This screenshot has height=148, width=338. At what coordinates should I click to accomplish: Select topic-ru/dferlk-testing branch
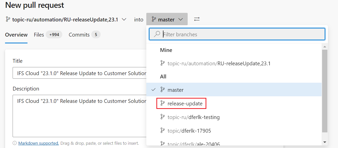pos(193,117)
